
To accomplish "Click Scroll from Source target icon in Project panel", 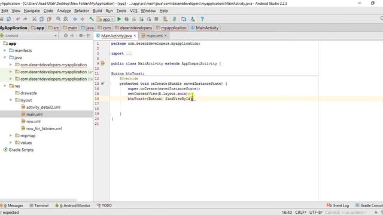I will click(66, 36).
